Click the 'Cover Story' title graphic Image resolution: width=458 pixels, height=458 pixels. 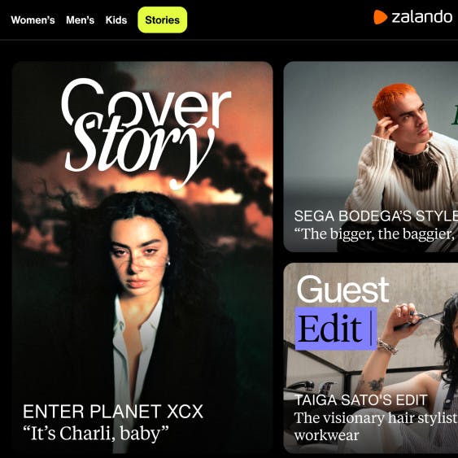coord(146,133)
